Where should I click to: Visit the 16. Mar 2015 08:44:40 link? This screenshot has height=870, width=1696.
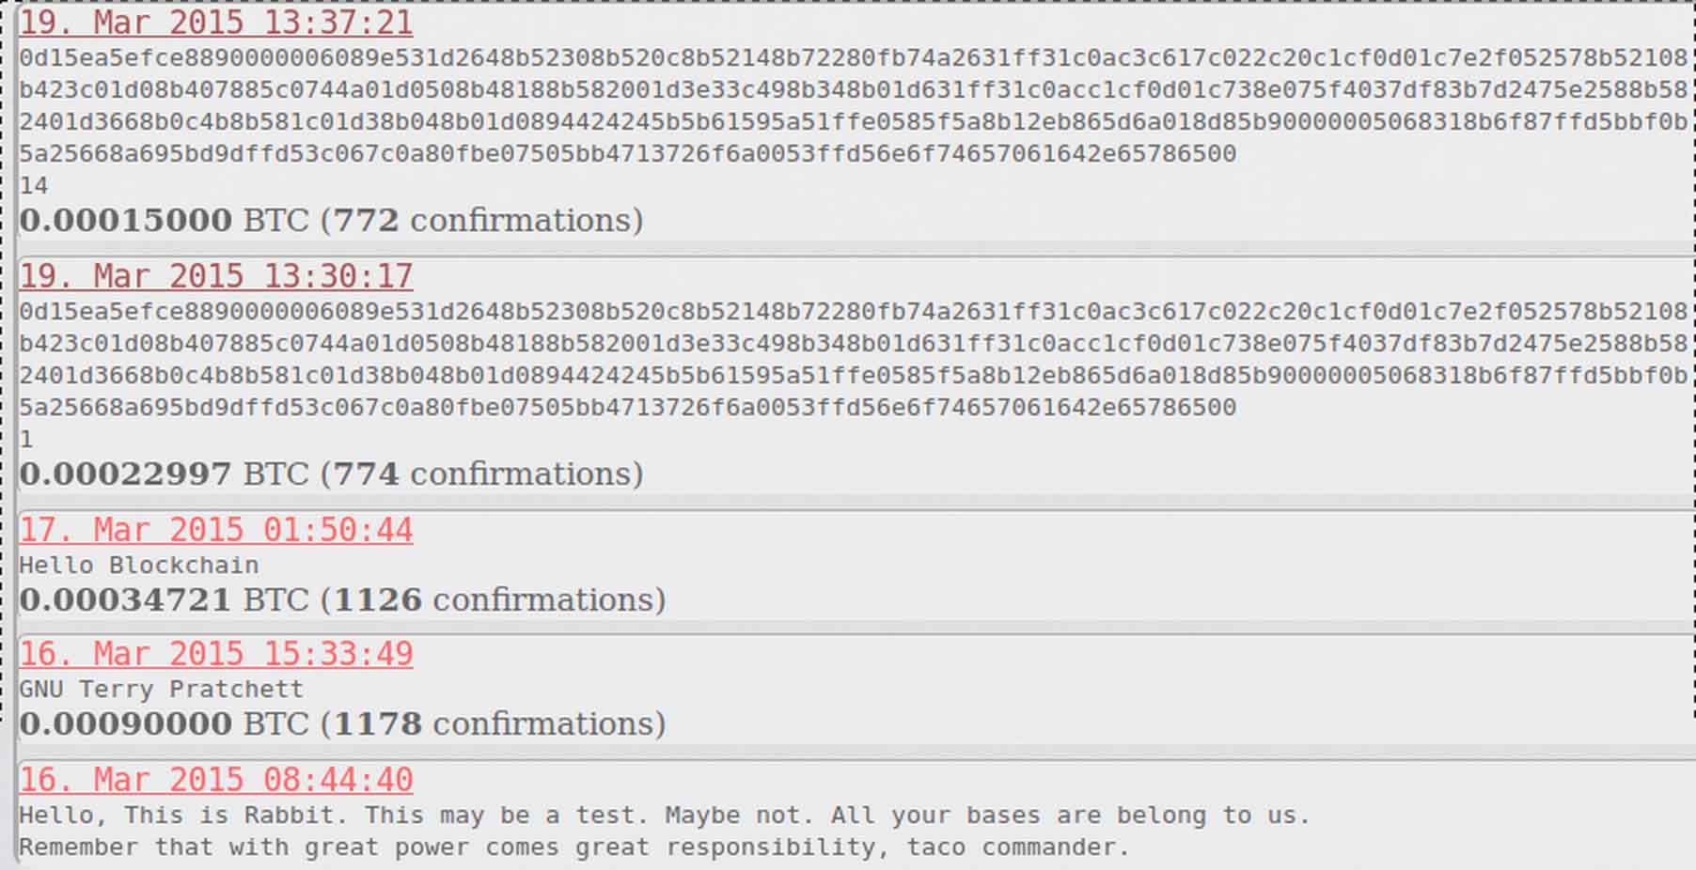tap(216, 780)
